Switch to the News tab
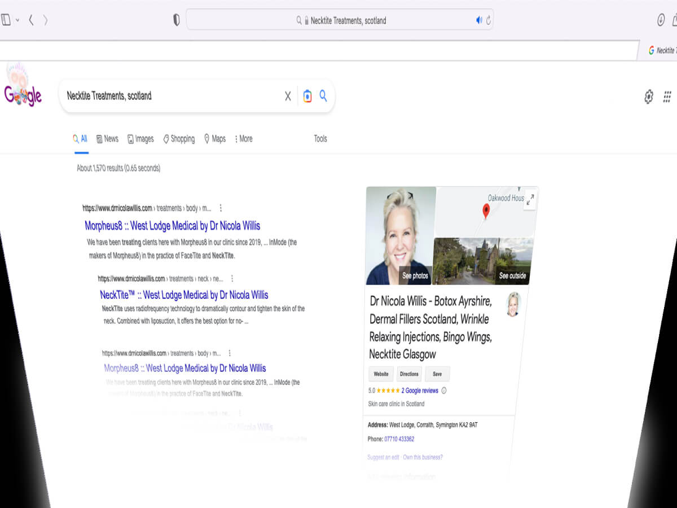Image resolution: width=677 pixels, height=508 pixels. [x=107, y=138]
